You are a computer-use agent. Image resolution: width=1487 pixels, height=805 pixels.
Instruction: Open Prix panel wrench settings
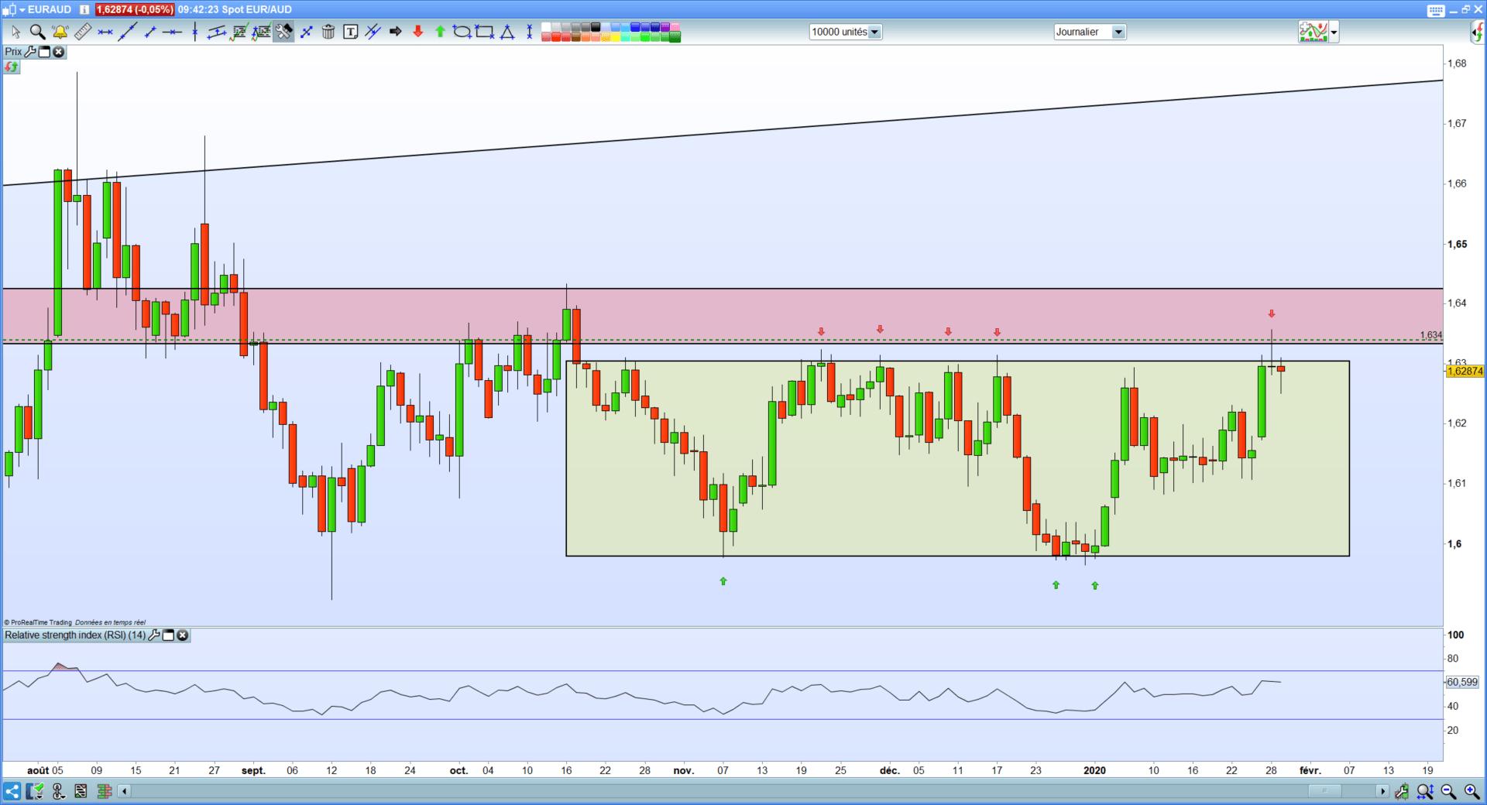click(x=30, y=52)
